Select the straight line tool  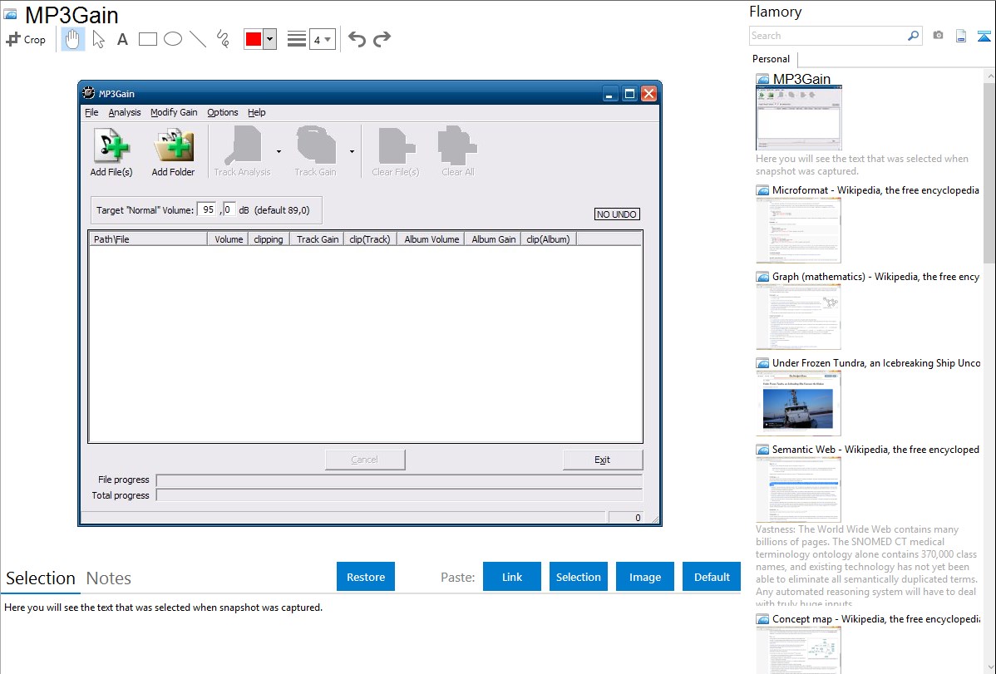click(198, 39)
